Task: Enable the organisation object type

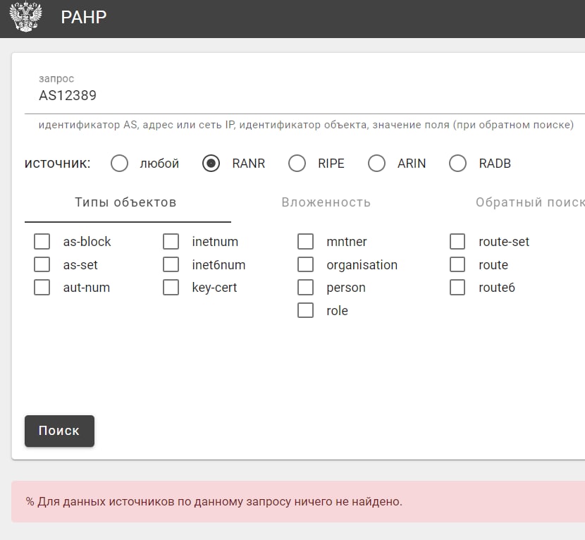Action: [x=306, y=264]
